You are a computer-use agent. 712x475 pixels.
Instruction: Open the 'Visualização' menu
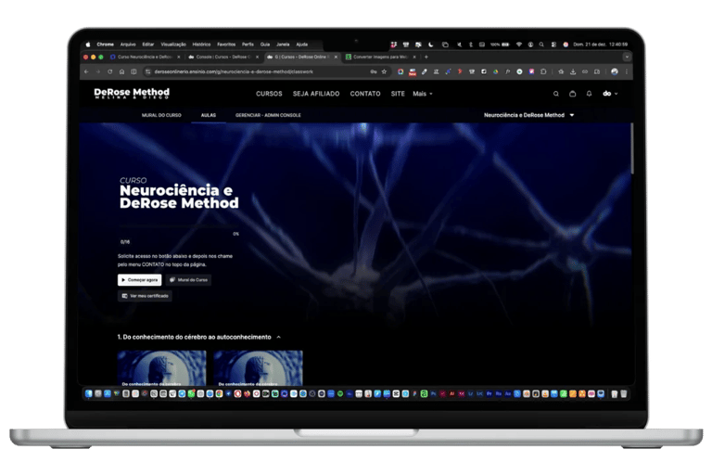coord(173,45)
